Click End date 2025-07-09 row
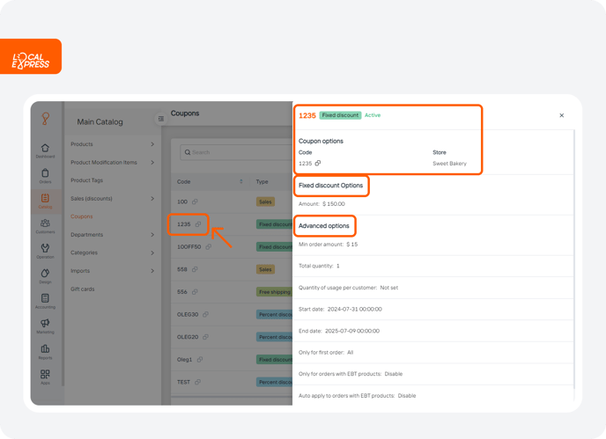 point(432,331)
